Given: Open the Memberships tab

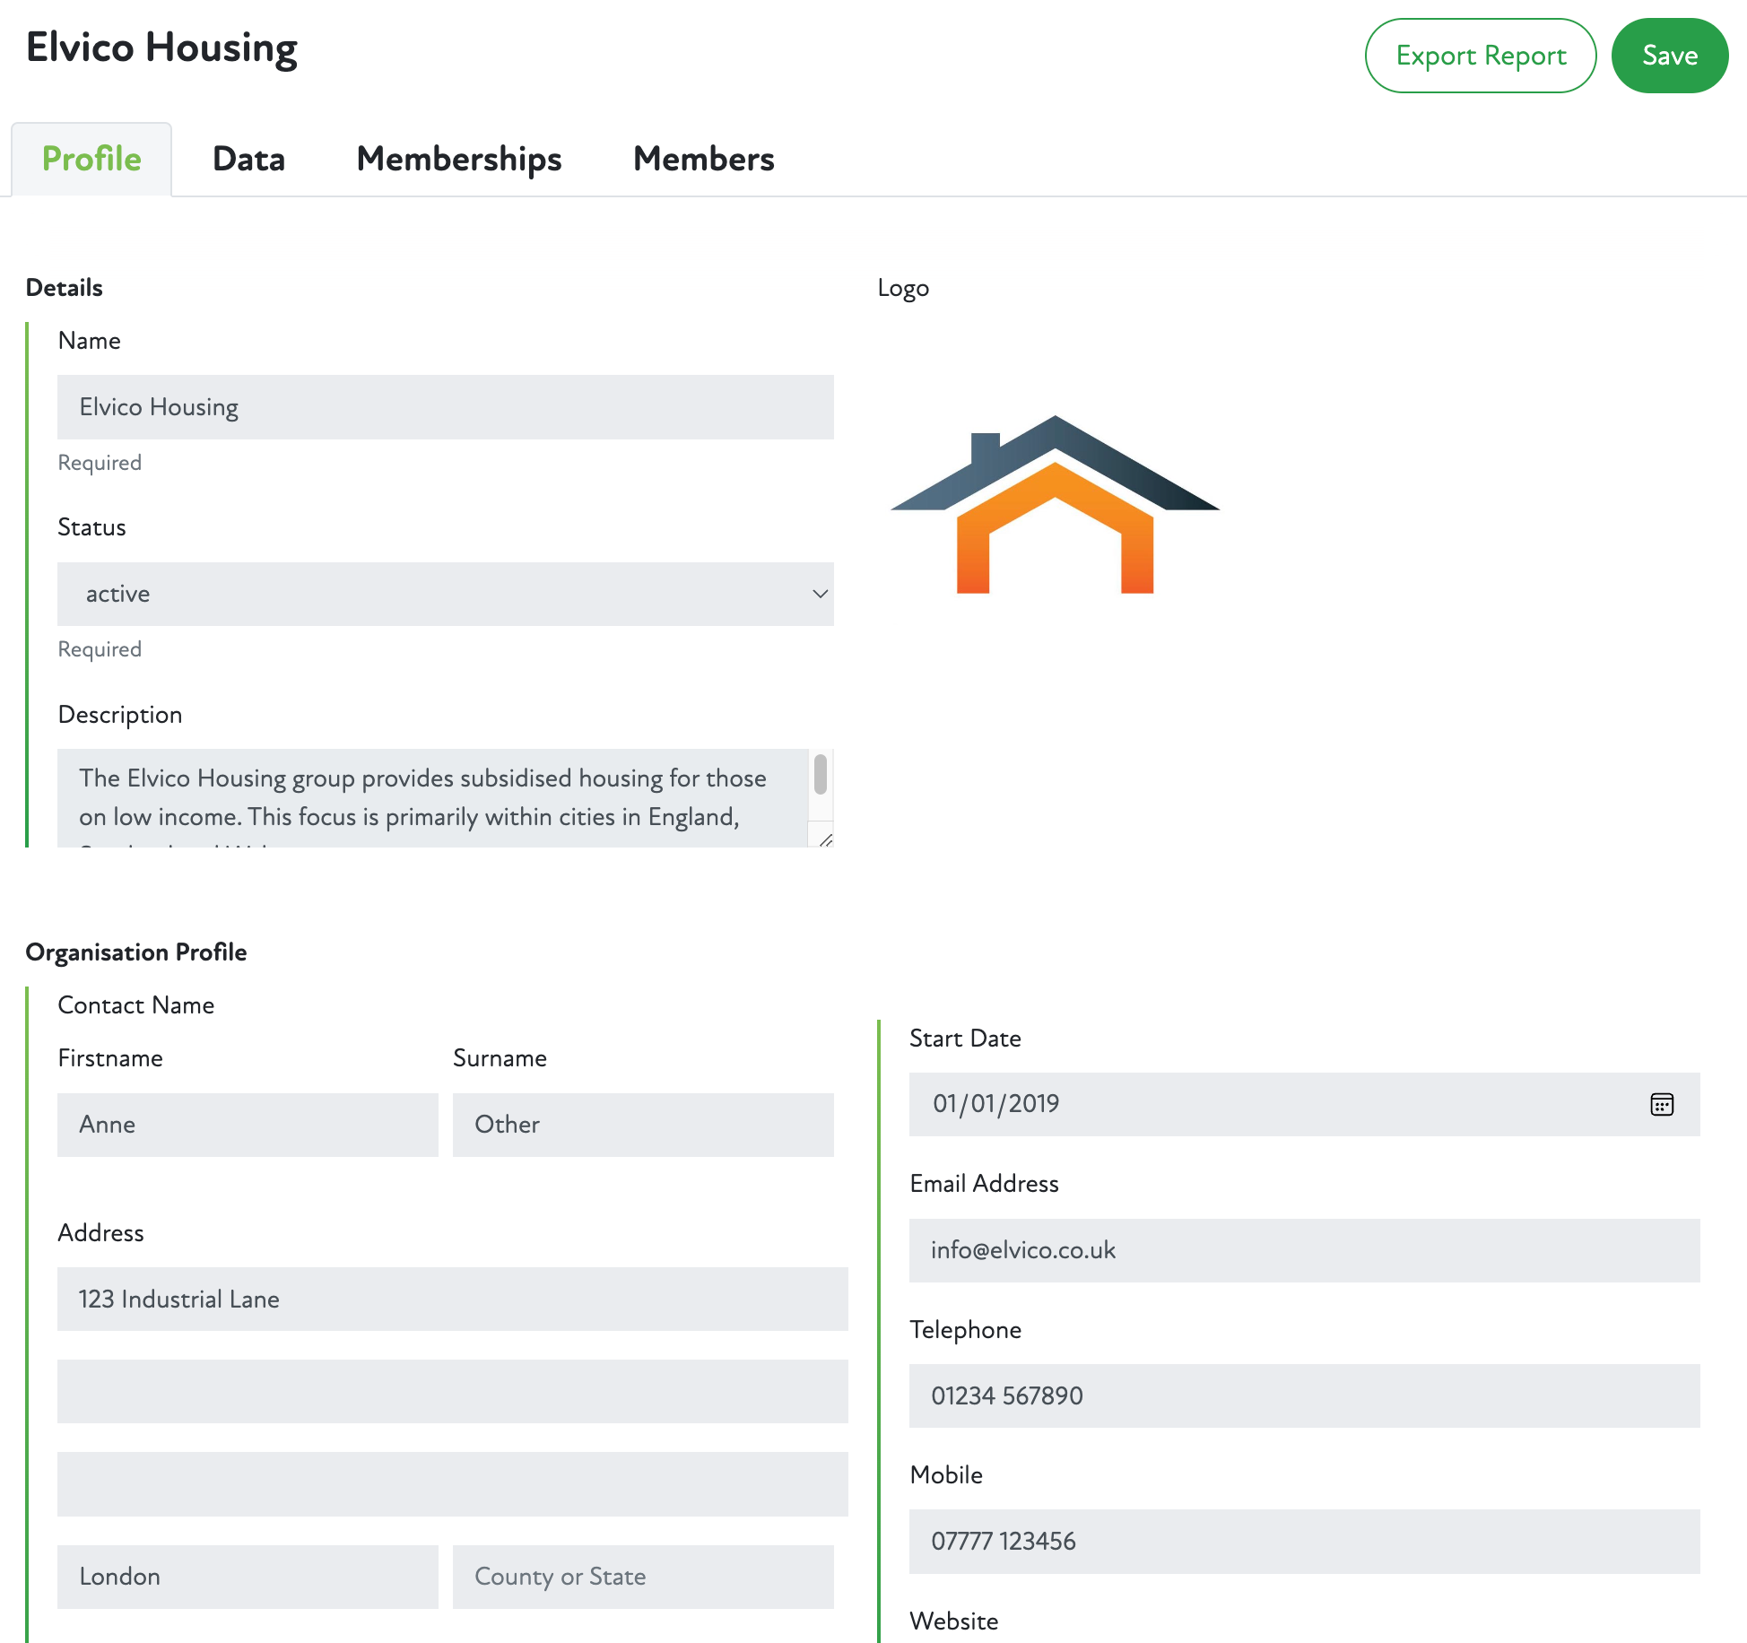Looking at the screenshot, I should point(458,159).
